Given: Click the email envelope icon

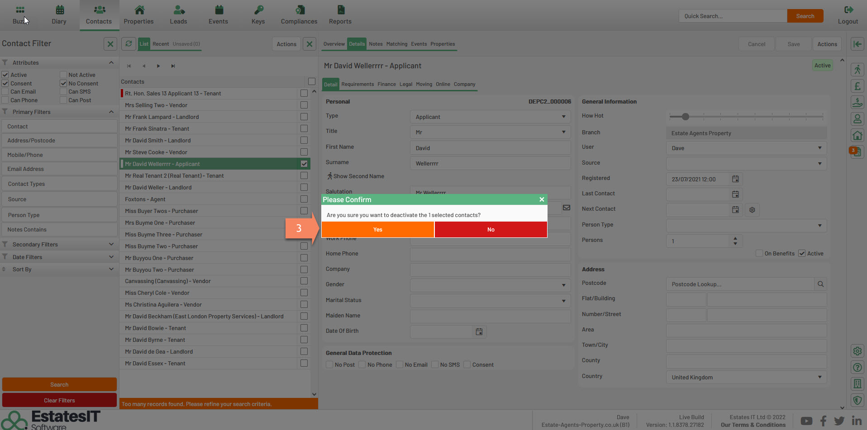Looking at the screenshot, I should tap(566, 208).
